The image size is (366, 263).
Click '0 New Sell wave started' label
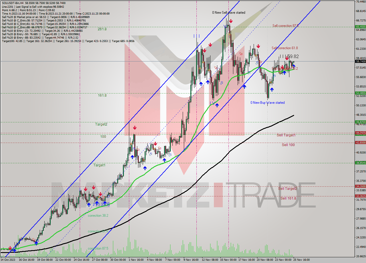[228, 13]
